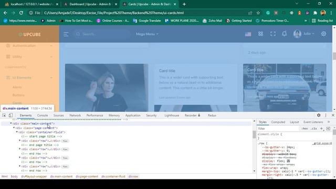Open the Event Listeners tab

[313, 122]
